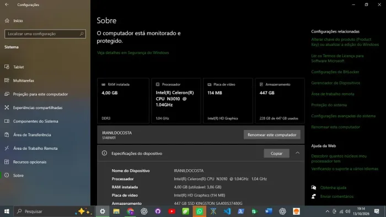Open Configurações avançadas do sistema link
The image size is (386, 217).
(x=343, y=116)
